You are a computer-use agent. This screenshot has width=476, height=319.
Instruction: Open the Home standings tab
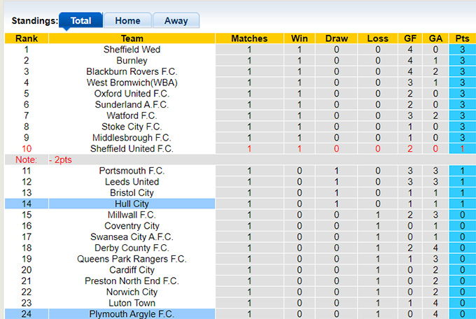127,21
